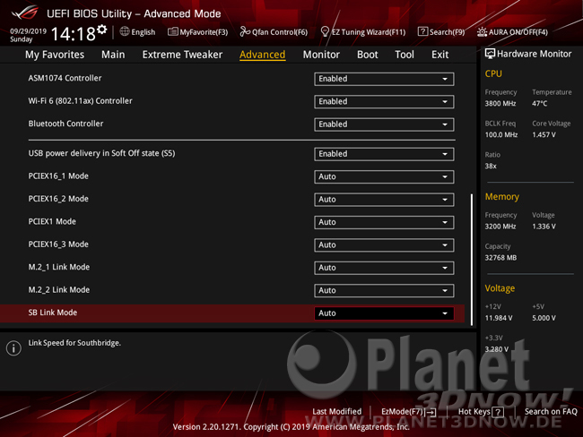
Task: Expand PCIEX1 Mode dropdown
Action: (384, 222)
